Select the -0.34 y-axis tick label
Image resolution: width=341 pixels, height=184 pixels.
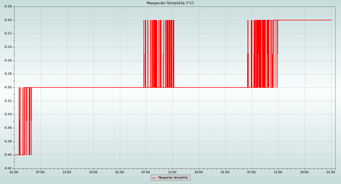click(x=7, y=114)
